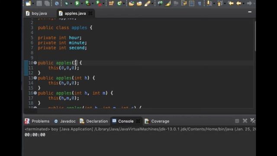Click the console output 00:00:00
Image resolution: width=277 pixels, height=156 pixels.
[x=35, y=135]
